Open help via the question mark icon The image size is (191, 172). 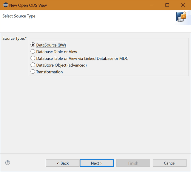pos(7,163)
